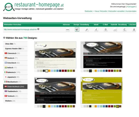This screenshot has width=139, height=117.
Task: Open Einstellung wrench icon
Action: click(87, 30)
